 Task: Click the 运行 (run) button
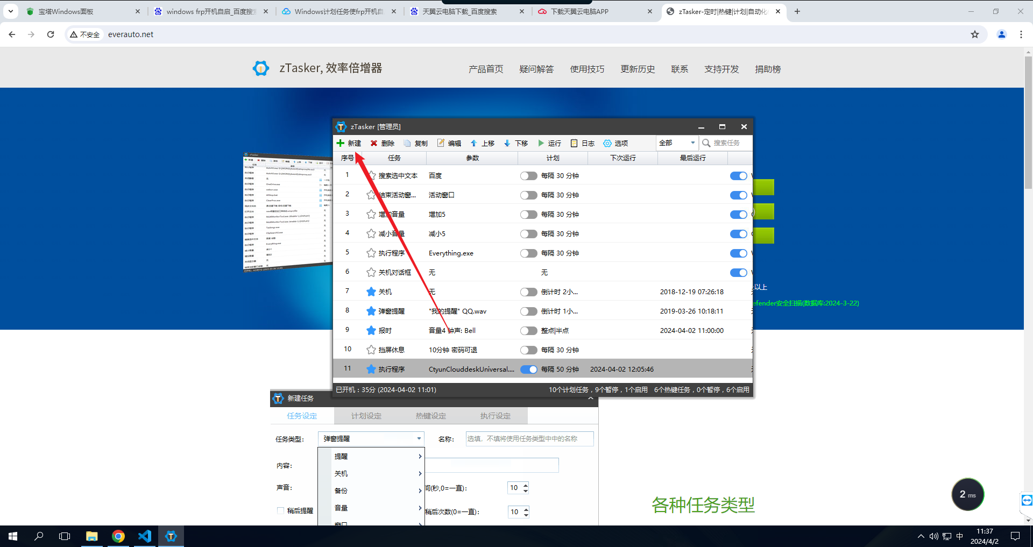pos(549,143)
